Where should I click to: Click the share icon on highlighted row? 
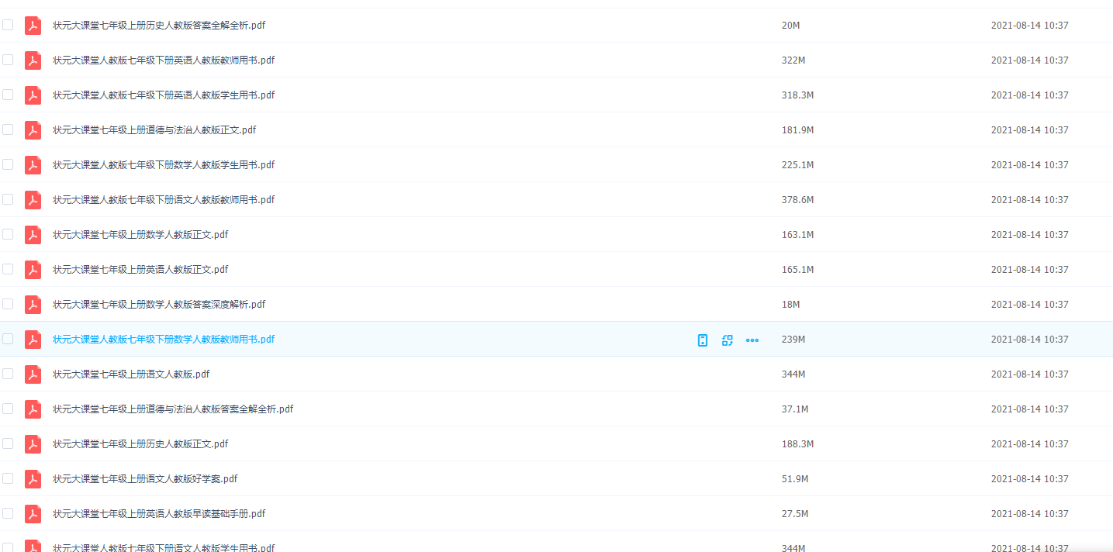[728, 340]
